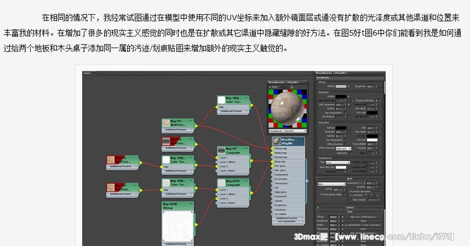This screenshot has width=470, height=246.
Task: Toggle the Dispersion checkbox
Action: (350, 153)
